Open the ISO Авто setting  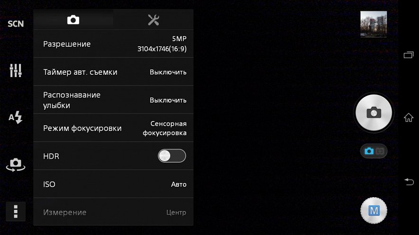(113, 184)
